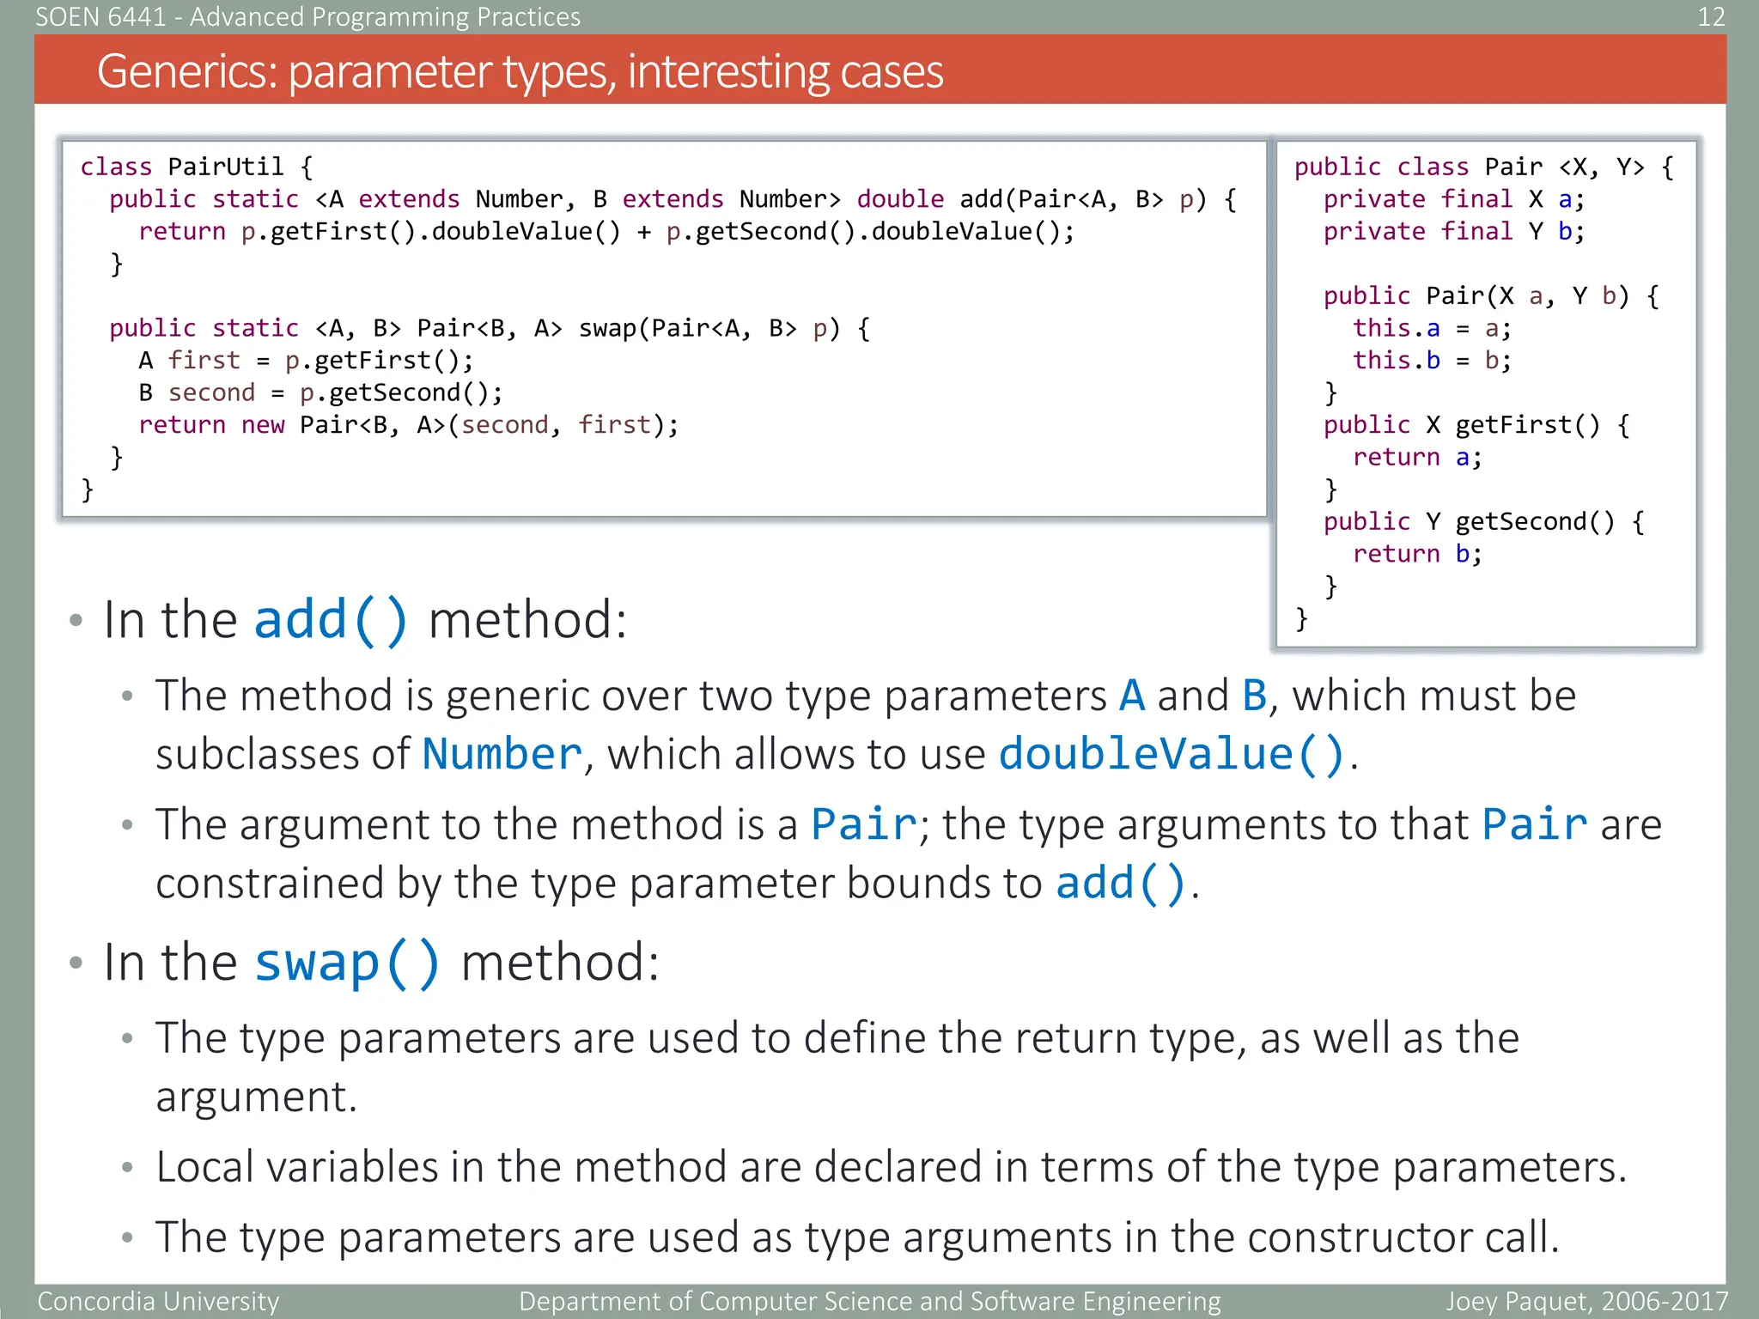This screenshot has width=1759, height=1319.
Task: Click the line 'return b;'
Action: tap(1417, 554)
